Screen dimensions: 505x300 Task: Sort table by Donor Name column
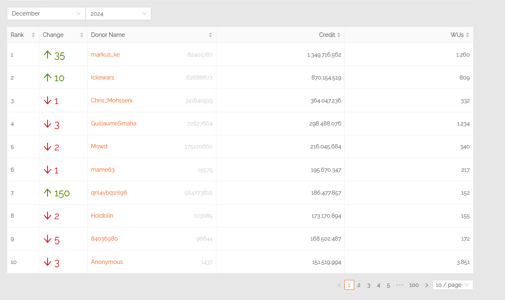(211, 35)
